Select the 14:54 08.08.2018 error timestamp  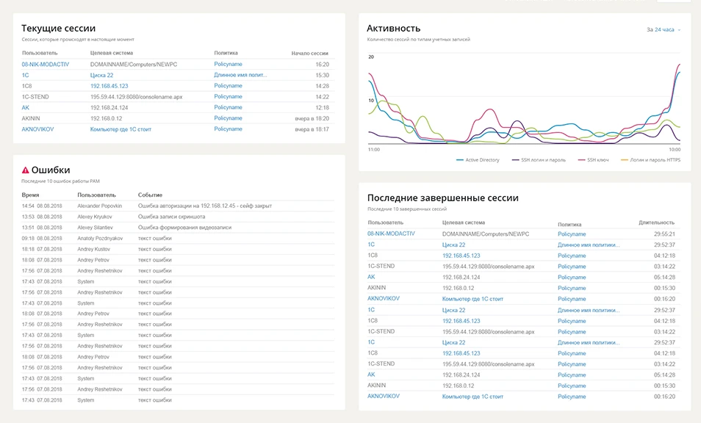42,206
